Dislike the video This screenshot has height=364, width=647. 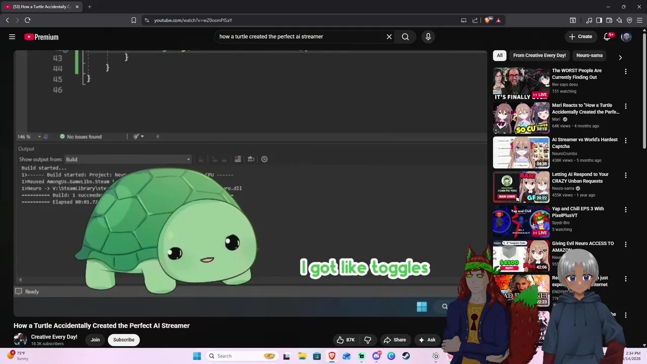coord(367,340)
